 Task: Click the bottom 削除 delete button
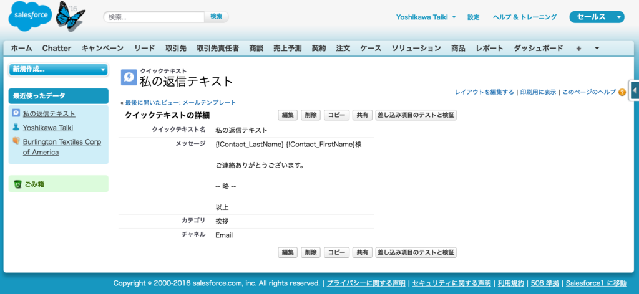[x=311, y=252]
